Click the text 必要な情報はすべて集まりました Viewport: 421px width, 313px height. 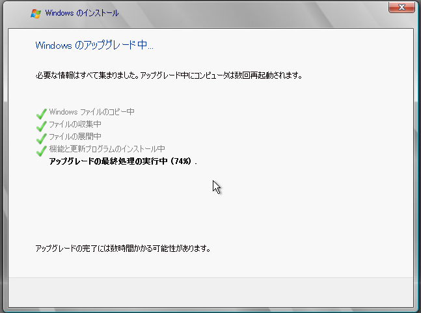87,75
